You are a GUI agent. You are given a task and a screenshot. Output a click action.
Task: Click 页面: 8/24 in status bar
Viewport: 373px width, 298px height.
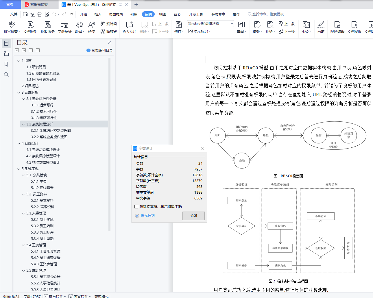(x=11, y=296)
